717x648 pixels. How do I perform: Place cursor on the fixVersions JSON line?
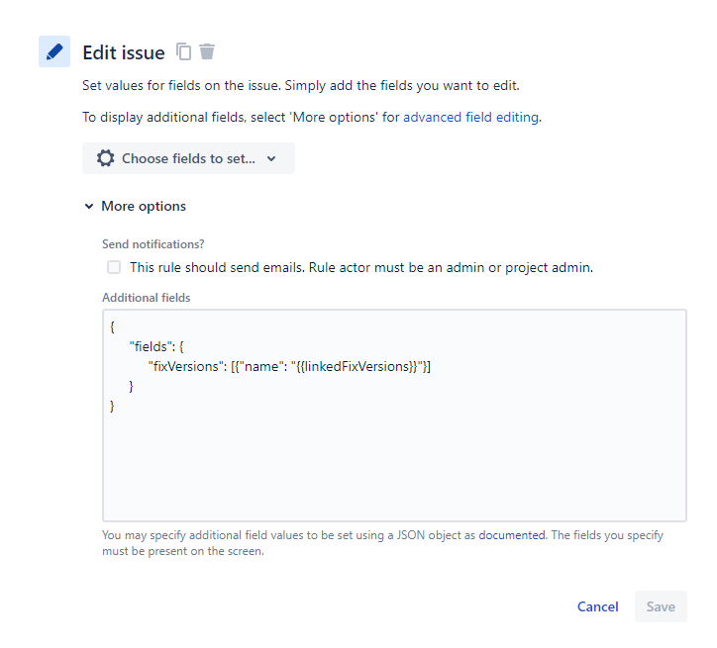pos(289,367)
